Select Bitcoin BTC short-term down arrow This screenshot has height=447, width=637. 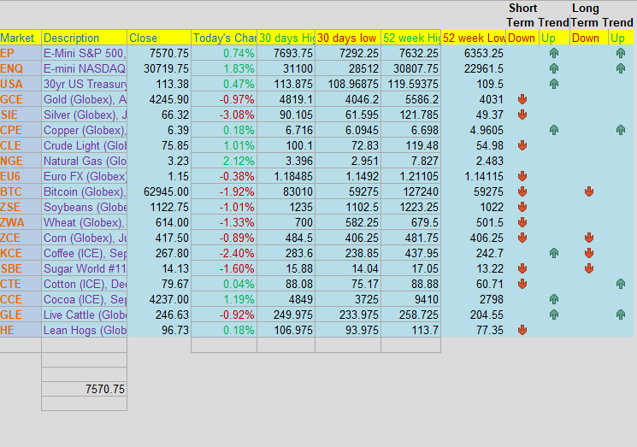522,191
